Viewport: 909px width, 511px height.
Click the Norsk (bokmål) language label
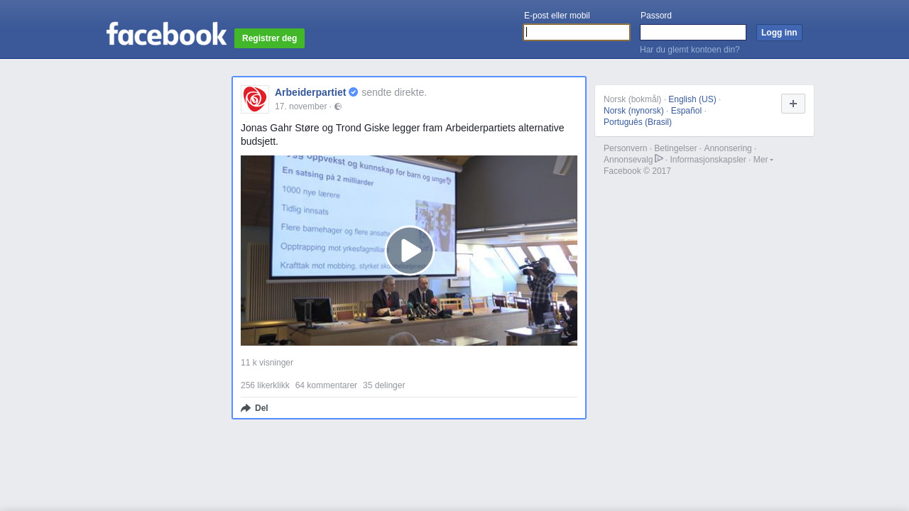[x=632, y=99]
